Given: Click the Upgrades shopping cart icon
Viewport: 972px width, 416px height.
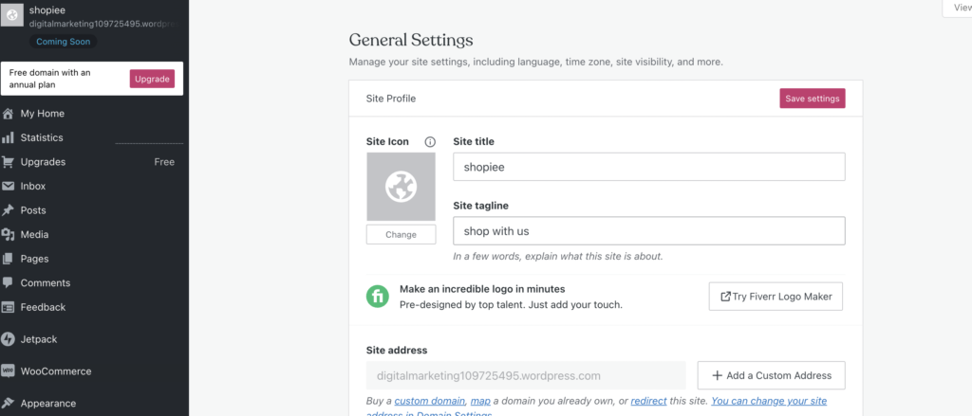Looking at the screenshot, I should coord(9,162).
